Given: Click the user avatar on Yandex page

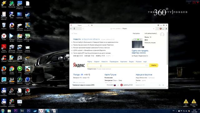Looking at the screenshot, I should coord(162,34).
